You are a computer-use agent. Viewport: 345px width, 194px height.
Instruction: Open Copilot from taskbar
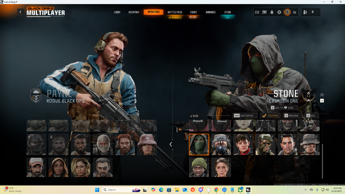tap(153, 190)
